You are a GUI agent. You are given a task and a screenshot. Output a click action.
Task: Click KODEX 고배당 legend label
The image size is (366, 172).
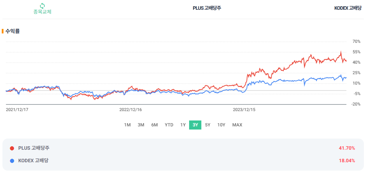pyautogui.click(x=33, y=161)
